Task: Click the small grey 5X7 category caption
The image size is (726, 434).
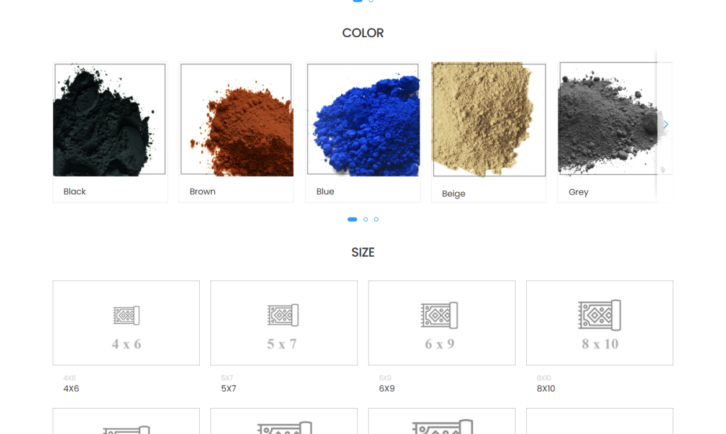Action: pyautogui.click(x=227, y=378)
